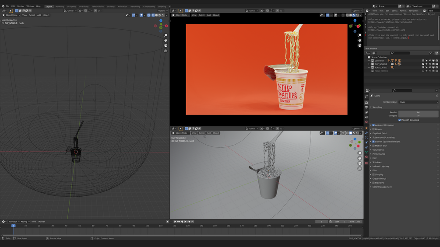
Task: Open the timeline Keying popover
Action: click(25, 222)
